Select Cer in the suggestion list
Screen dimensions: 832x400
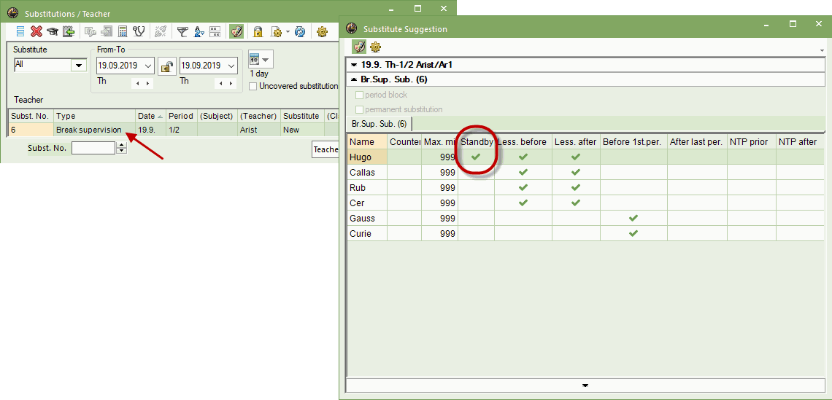pyautogui.click(x=367, y=203)
